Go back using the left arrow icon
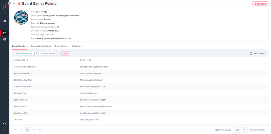This screenshot has width=271, height=134. click(x=14, y=4)
